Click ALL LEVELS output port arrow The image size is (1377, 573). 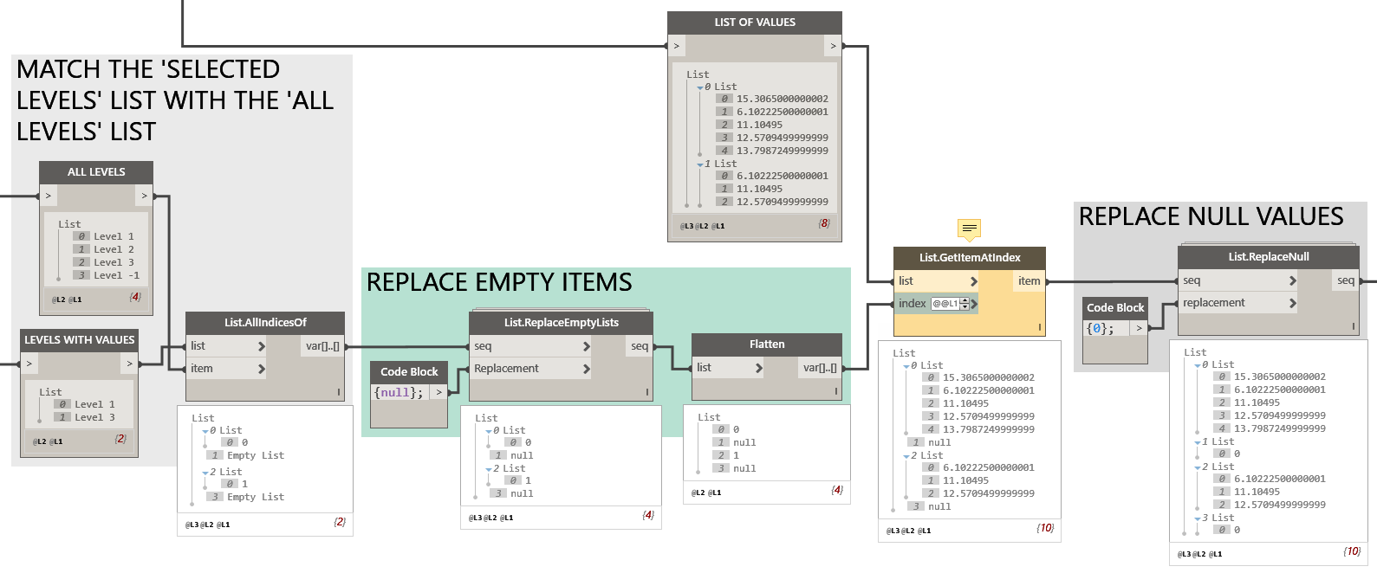[x=144, y=196]
